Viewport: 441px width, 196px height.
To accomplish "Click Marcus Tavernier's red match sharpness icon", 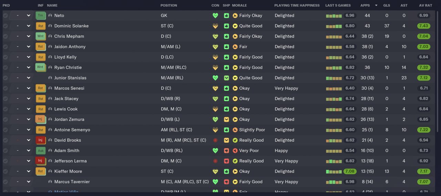I will [226, 182].
